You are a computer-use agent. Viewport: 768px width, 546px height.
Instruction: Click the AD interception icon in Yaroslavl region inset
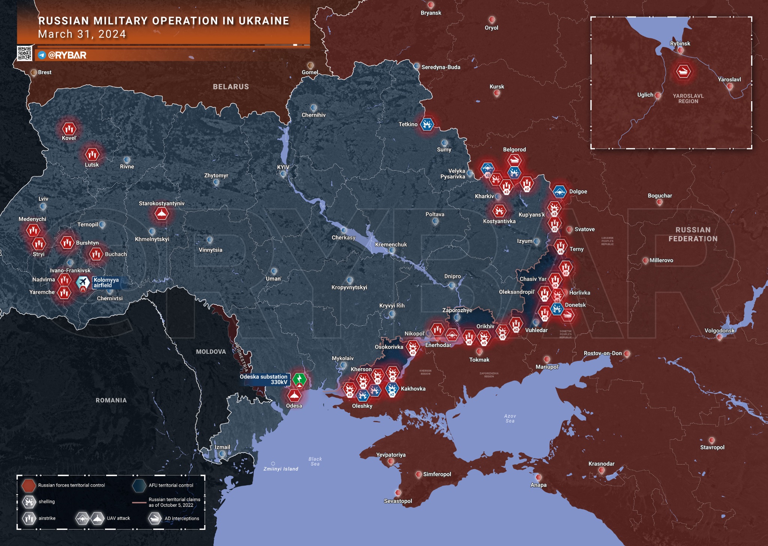tap(683, 71)
